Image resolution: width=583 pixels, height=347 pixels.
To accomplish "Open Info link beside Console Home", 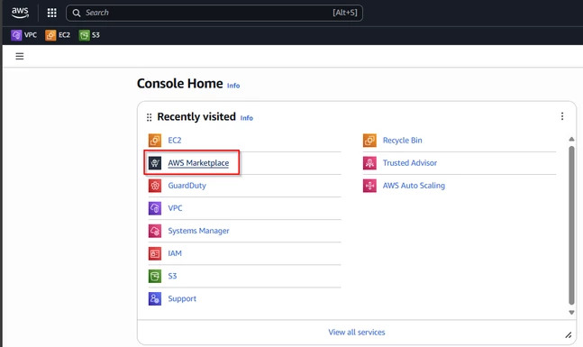I will pyautogui.click(x=233, y=86).
